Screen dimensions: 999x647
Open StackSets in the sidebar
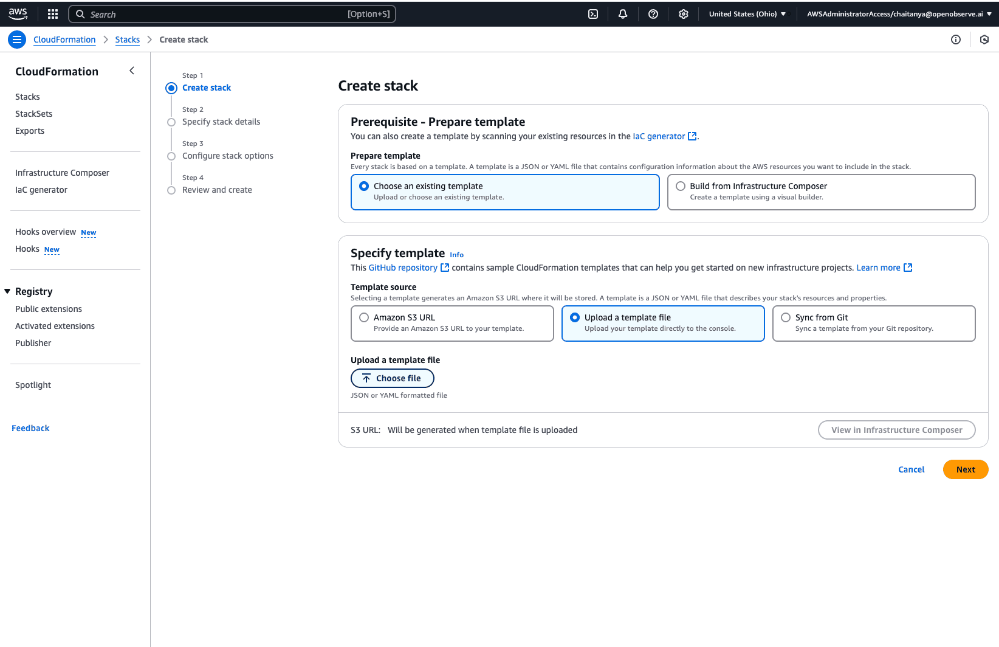34,114
